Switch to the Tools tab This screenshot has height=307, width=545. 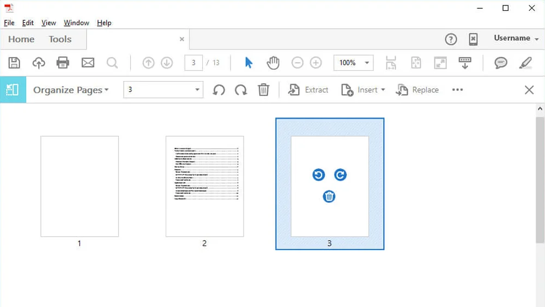[60, 39]
